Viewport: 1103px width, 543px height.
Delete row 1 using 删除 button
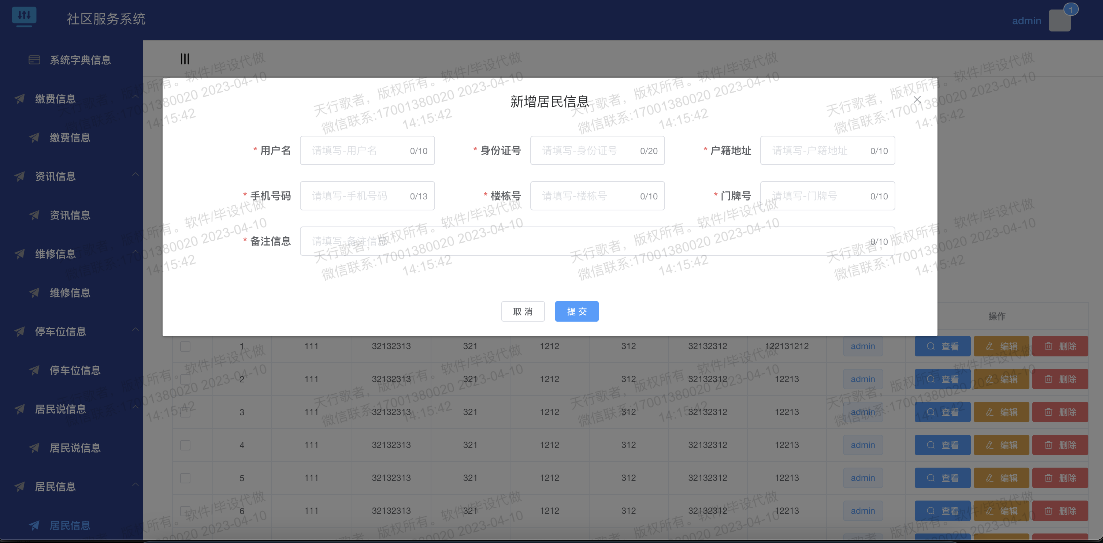pyautogui.click(x=1060, y=346)
